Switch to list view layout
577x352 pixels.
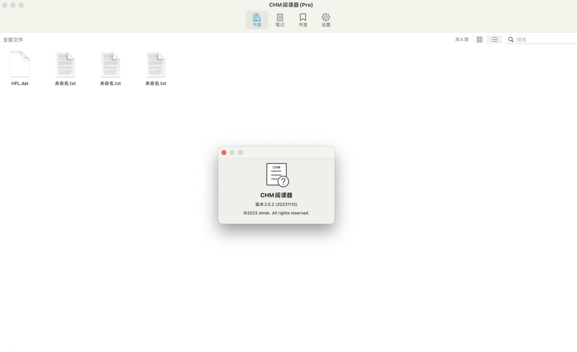point(495,40)
